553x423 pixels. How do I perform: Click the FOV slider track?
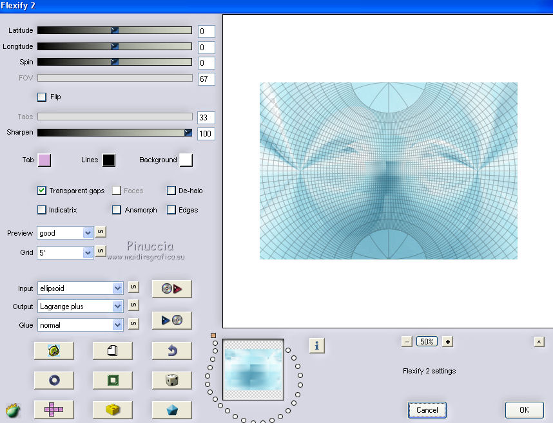tap(115, 78)
